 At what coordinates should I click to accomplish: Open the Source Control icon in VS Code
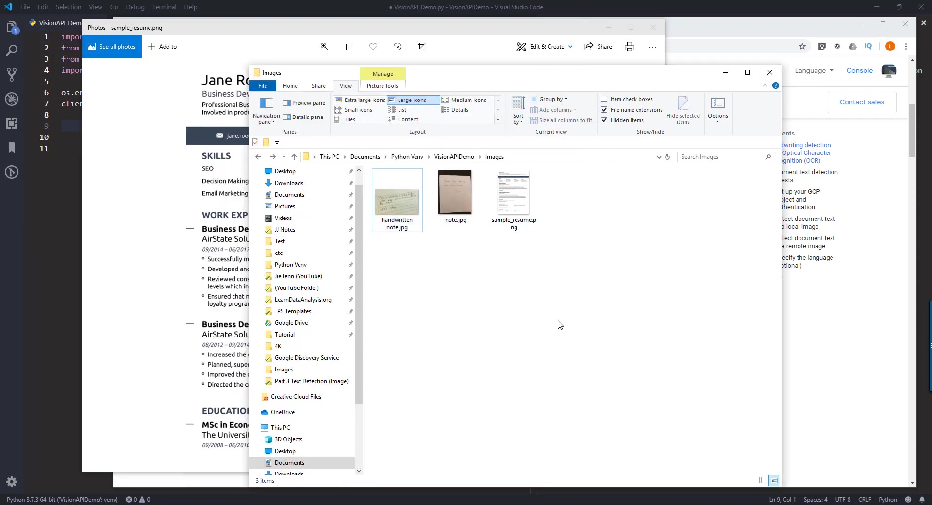(12, 75)
